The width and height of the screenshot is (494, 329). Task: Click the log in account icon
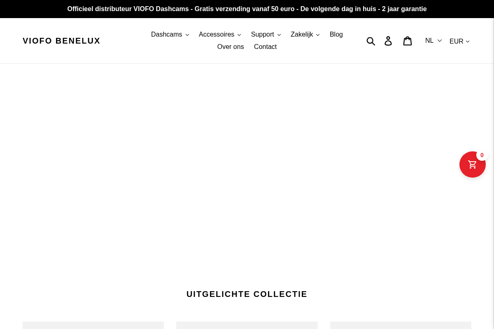tap(388, 40)
